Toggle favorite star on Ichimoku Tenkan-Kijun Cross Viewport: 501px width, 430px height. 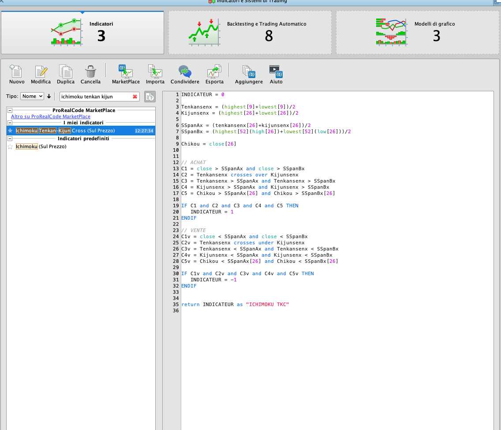point(10,131)
